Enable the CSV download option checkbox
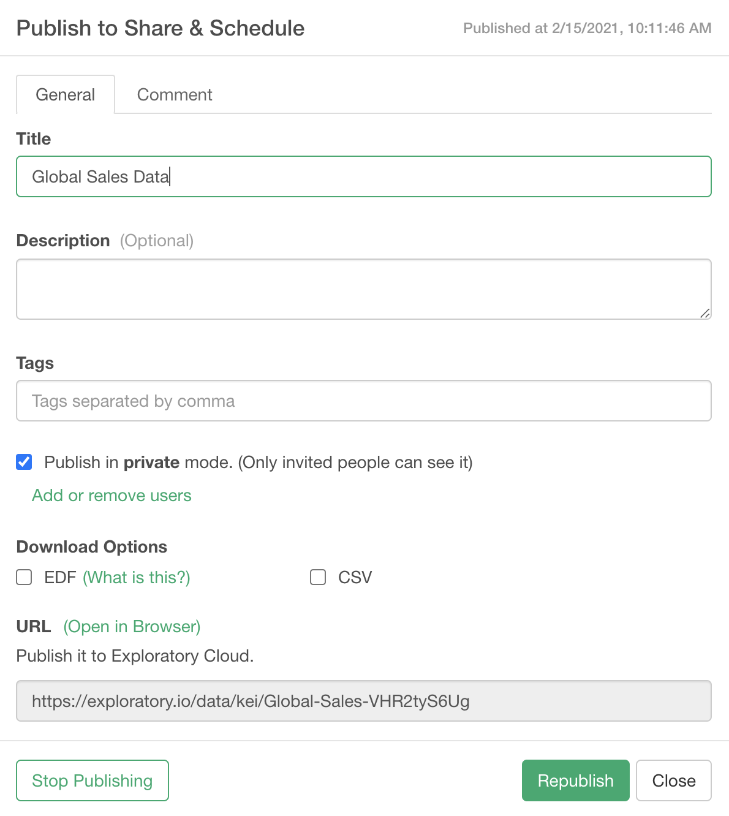Screen dimensions: 729x816 [318, 577]
